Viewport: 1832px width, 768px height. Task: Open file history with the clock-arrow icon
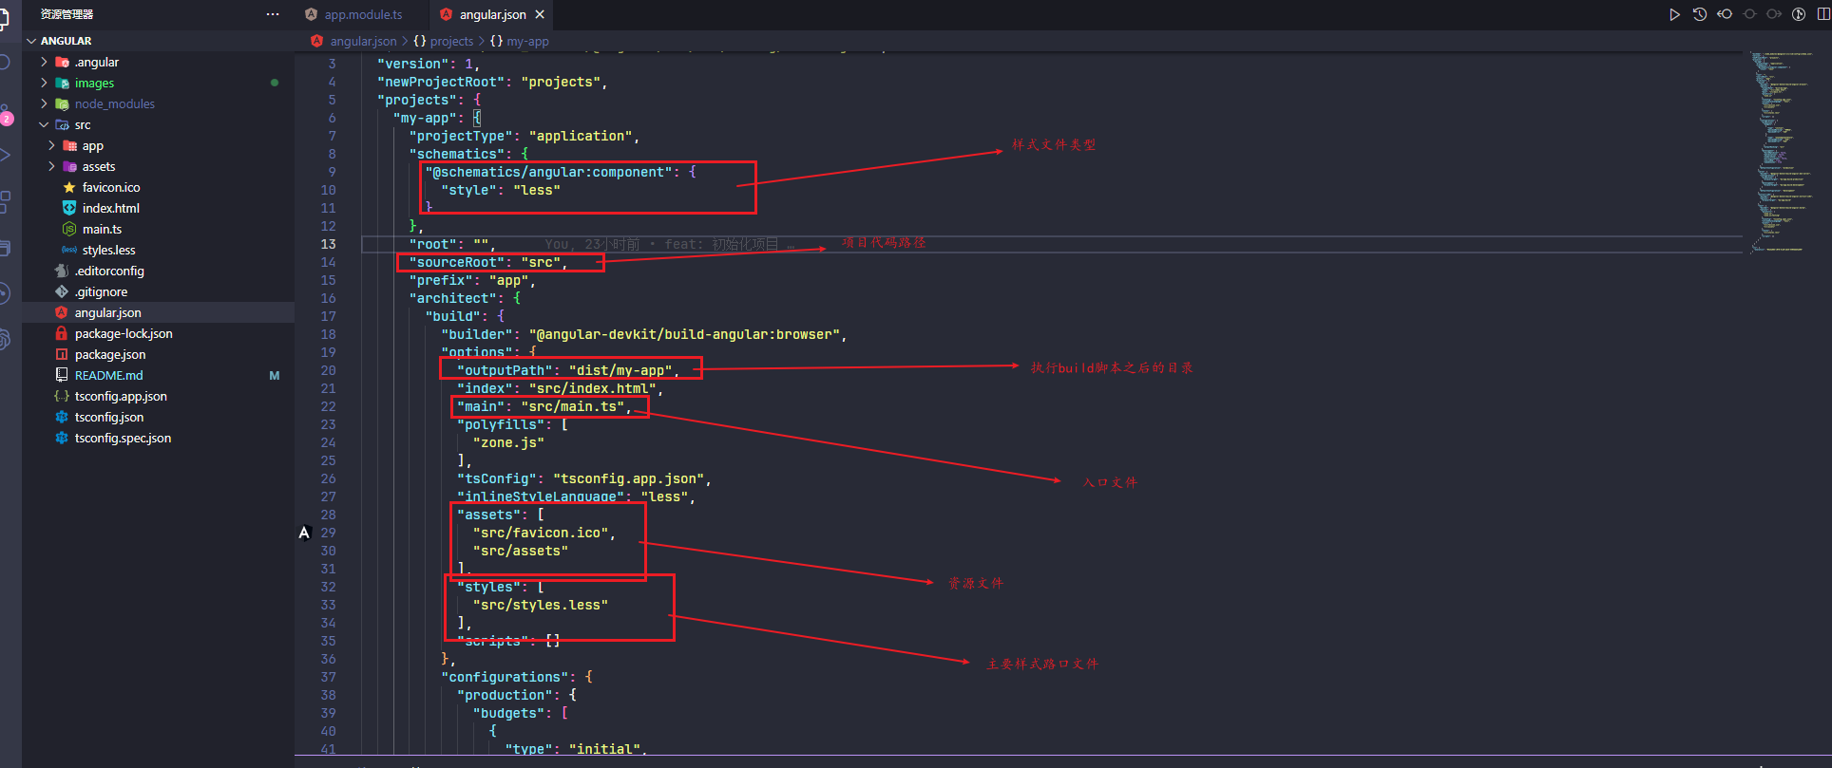[1700, 14]
